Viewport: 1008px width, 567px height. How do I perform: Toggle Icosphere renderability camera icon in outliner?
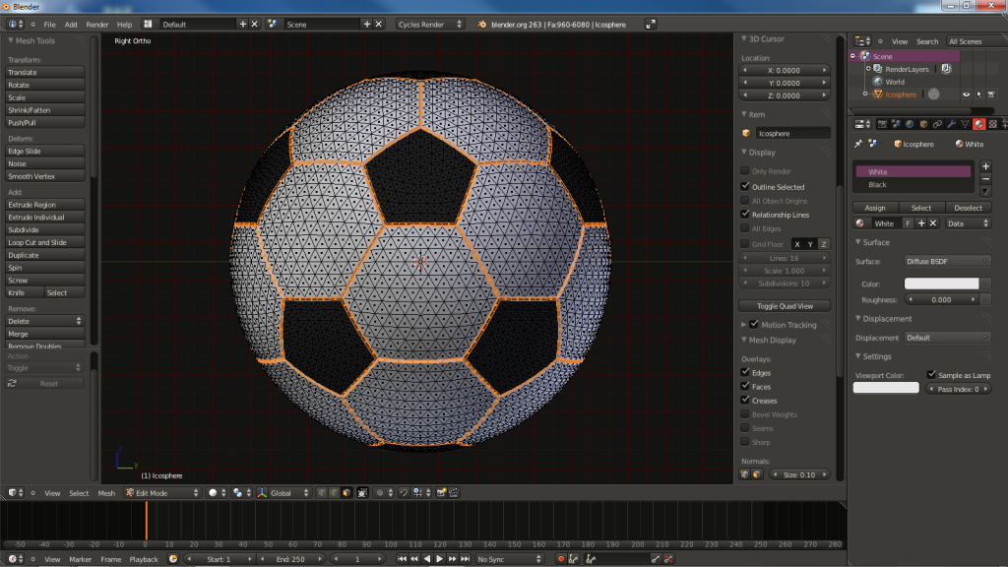click(992, 94)
